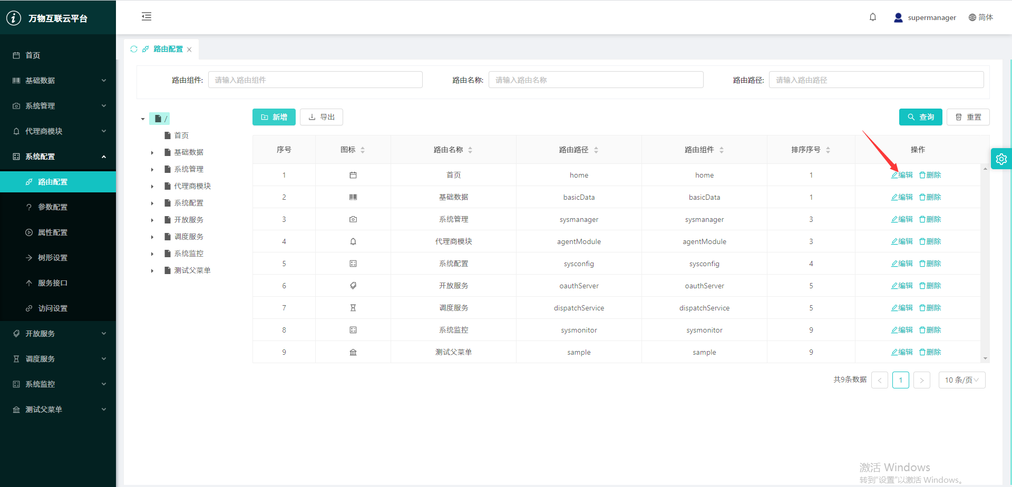This screenshot has width=1012, height=487.
Task: Open the globe language selector 简体
Action: click(x=981, y=17)
